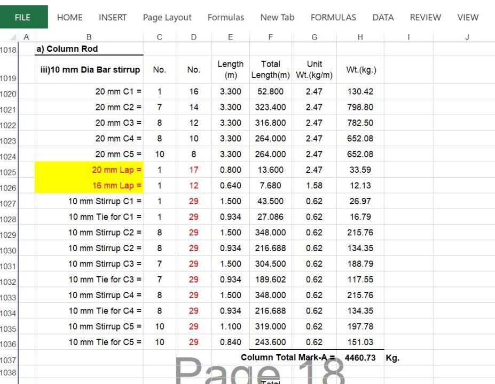Viewport: 495px width, 384px height.
Task: Click the '10 mm Tie for C5 =' cell
Action: coord(89,342)
